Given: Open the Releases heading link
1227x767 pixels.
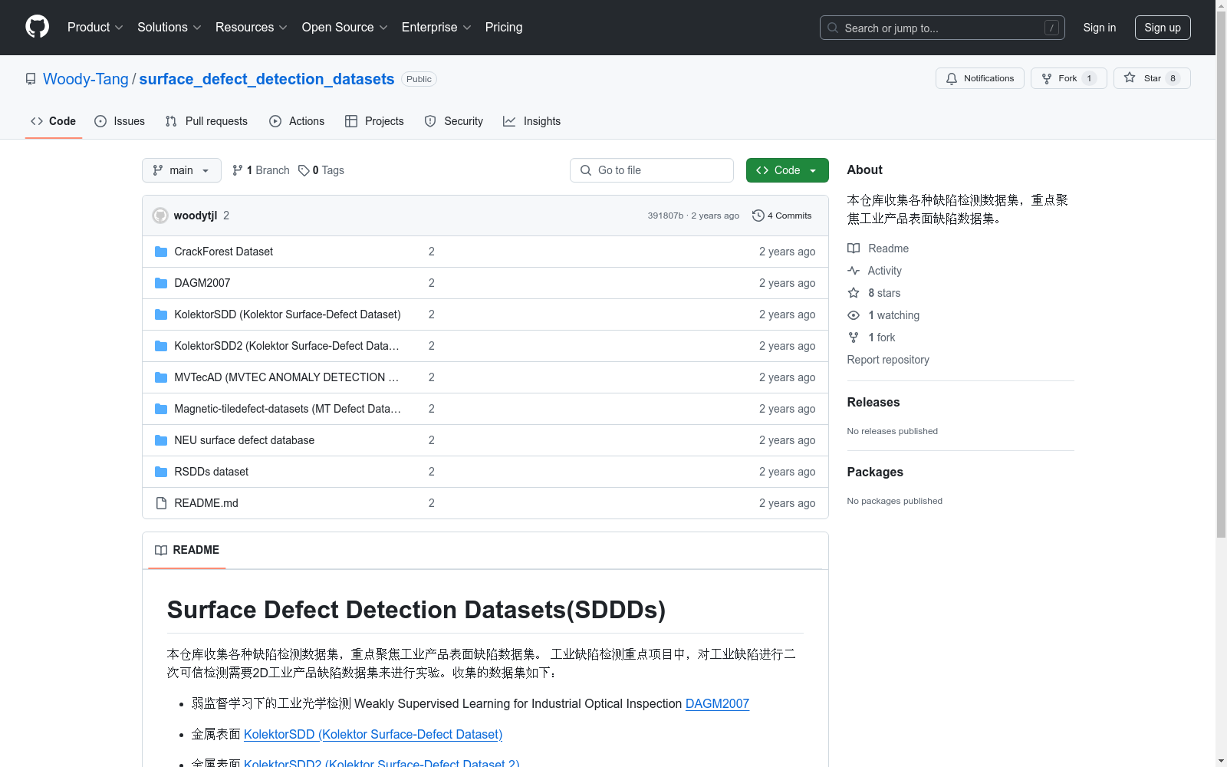Looking at the screenshot, I should coord(873,402).
